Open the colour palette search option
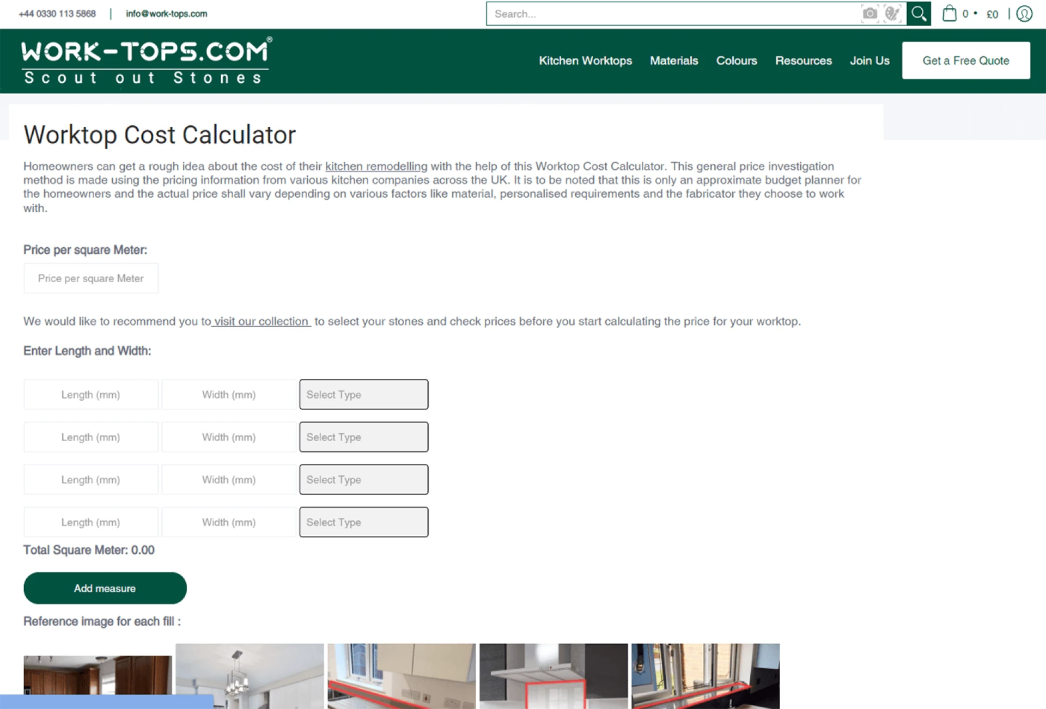Viewport: 1046px width, 709px height. coord(892,14)
